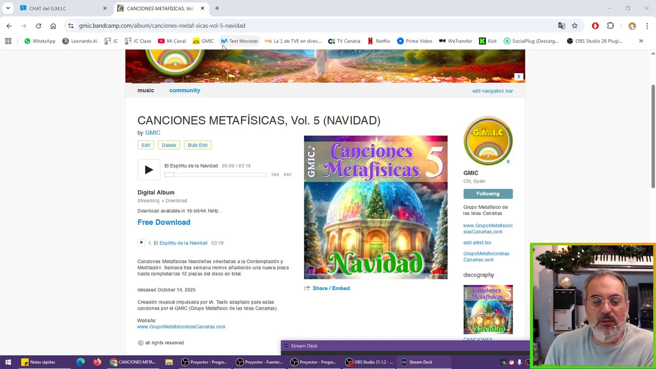This screenshot has width=656, height=369.
Task: Open the GMIC artist link under title
Action: tap(153, 133)
